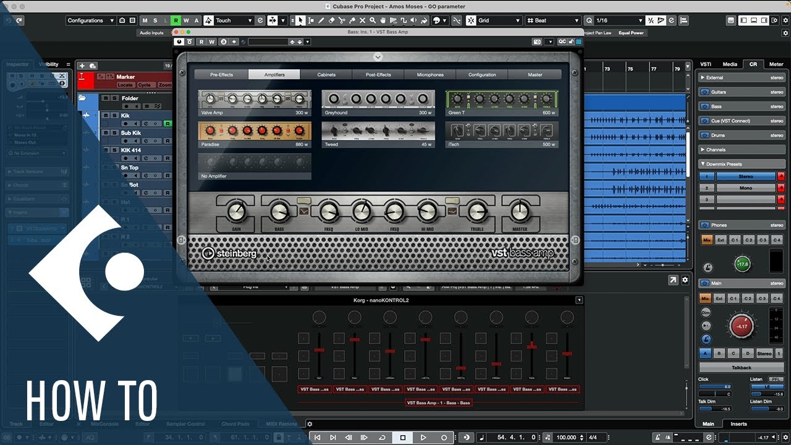Image resolution: width=791 pixels, height=445 pixels.
Task: Open the Korg nanoKONTROL2 dropdown arrow
Action: tap(578, 300)
